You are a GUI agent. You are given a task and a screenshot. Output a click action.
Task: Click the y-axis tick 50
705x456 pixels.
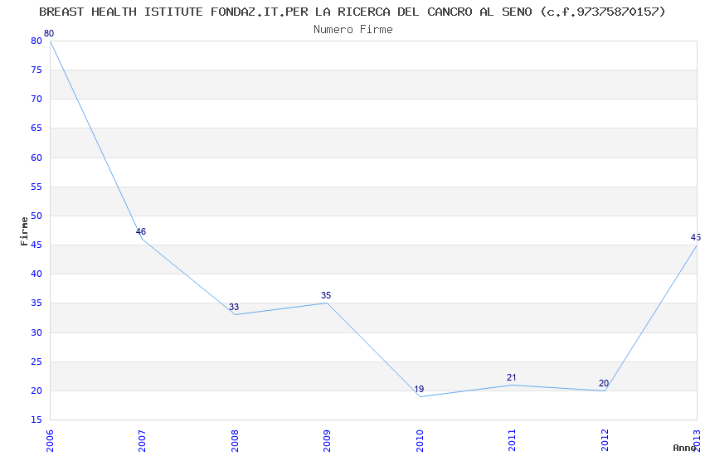[x=36, y=216]
